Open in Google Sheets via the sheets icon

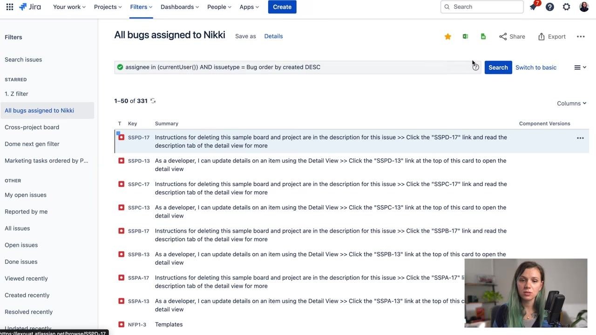(x=483, y=36)
